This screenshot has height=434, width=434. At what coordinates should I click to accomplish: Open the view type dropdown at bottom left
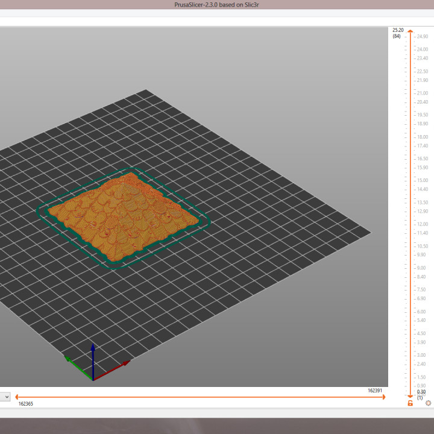point(5,397)
